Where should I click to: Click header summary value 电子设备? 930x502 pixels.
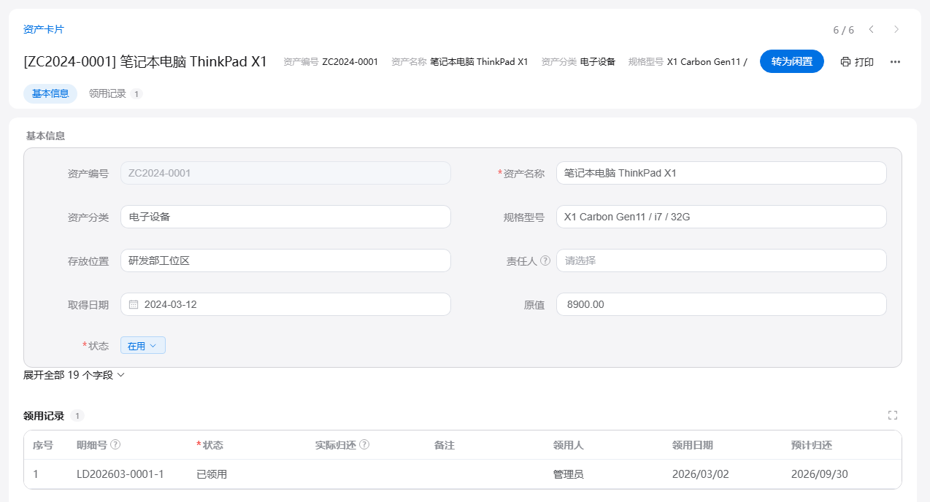coord(598,62)
